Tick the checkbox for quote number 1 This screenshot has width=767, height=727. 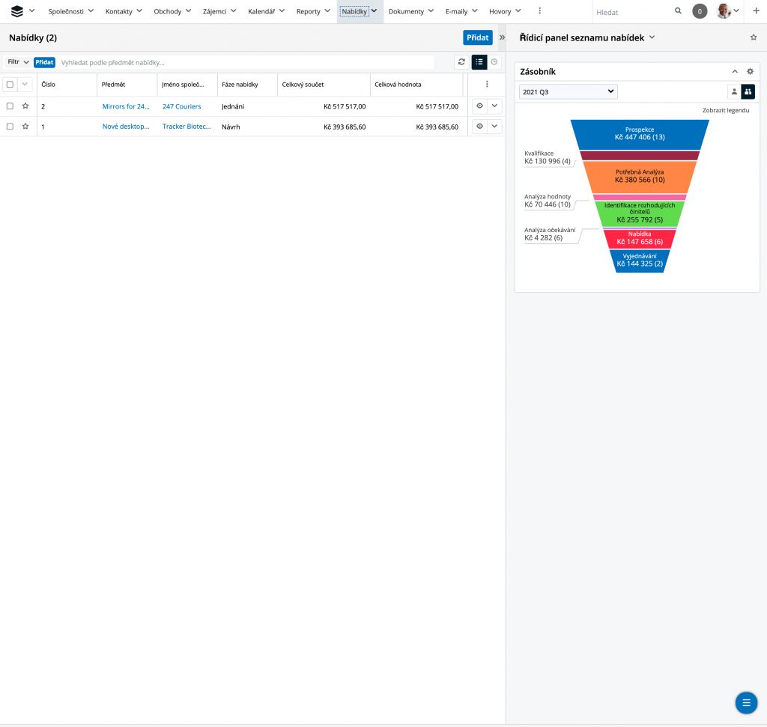[x=10, y=127]
